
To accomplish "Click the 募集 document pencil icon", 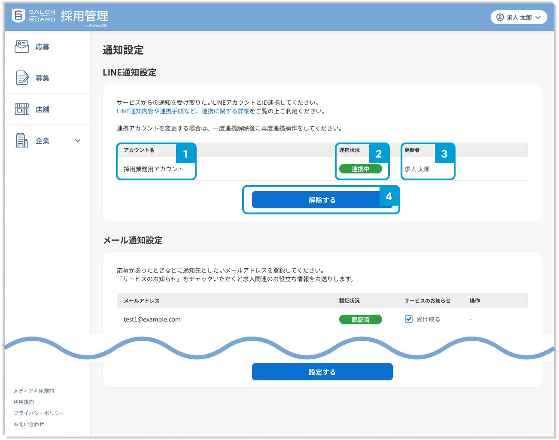I will point(22,78).
